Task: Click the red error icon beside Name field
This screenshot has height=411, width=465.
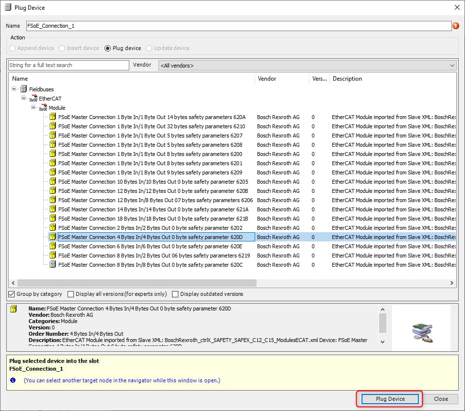Action: point(456,26)
